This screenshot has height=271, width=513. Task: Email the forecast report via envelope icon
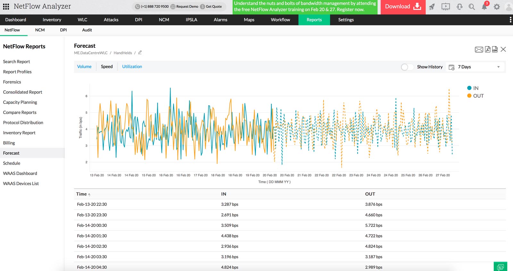[x=479, y=49]
